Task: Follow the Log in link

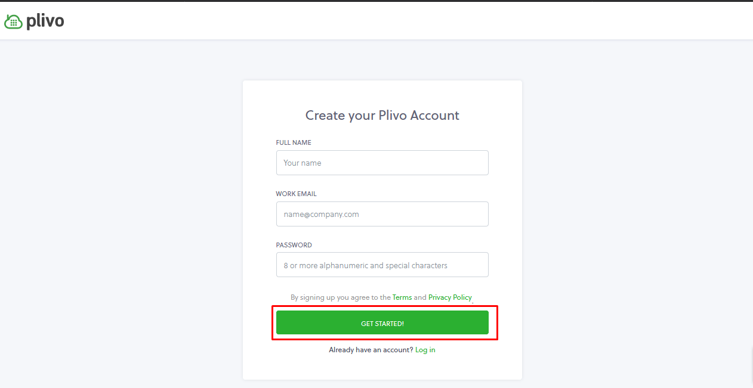Action: (x=425, y=350)
